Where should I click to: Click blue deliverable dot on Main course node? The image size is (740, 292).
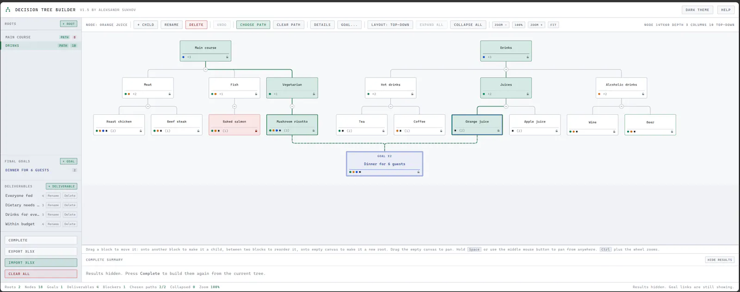tap(184, 57)
